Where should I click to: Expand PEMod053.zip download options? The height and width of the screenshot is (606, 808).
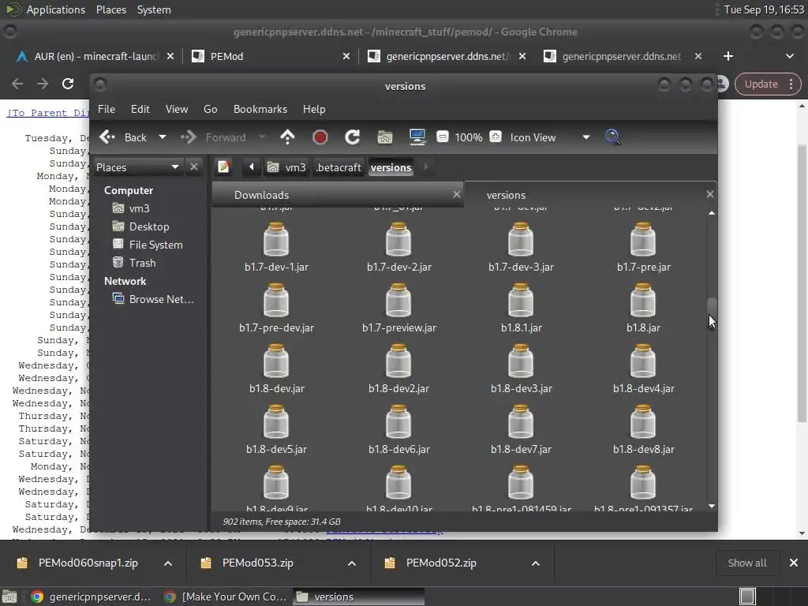(352, 563)
